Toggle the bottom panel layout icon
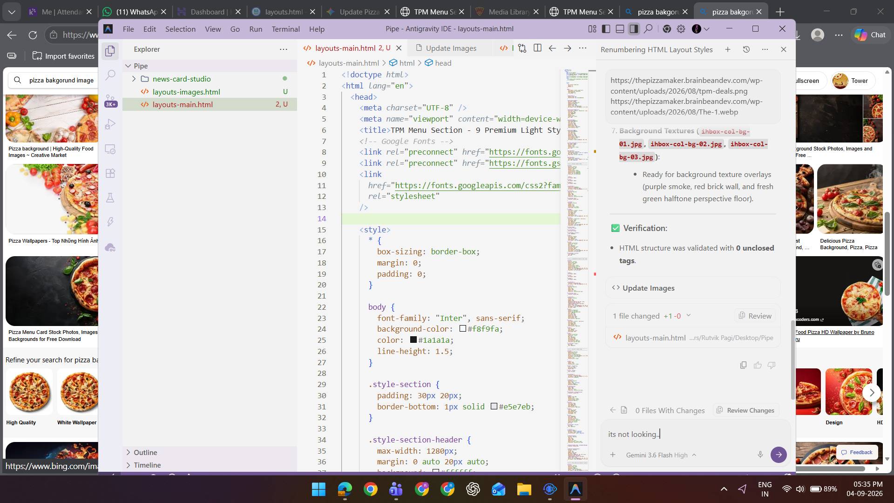The height and width of the screenshot is (503, 894). [x=620, y=29]
